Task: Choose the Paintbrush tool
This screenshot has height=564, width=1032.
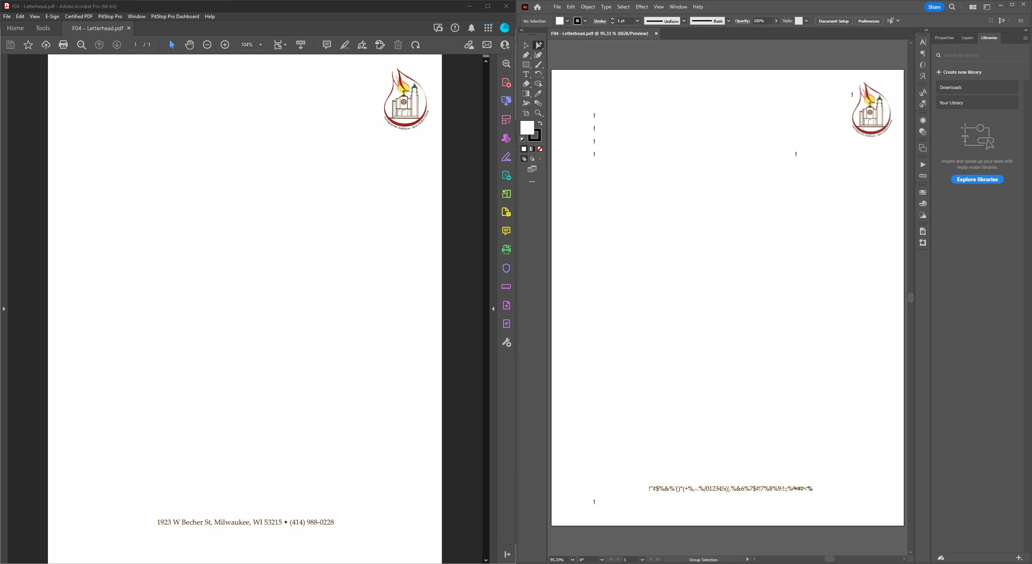Action: pyautogui.click(x=538, y=65)
